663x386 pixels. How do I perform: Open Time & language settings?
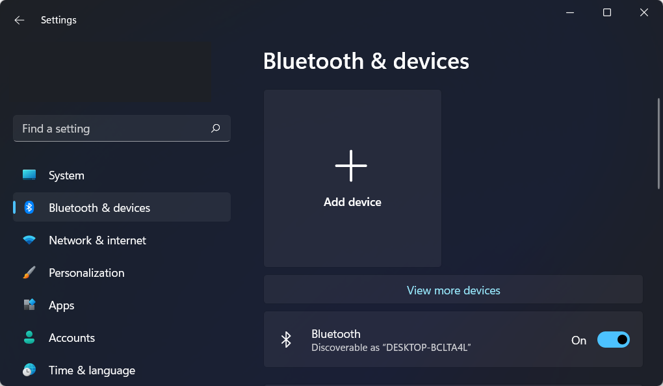click(92, 370)
